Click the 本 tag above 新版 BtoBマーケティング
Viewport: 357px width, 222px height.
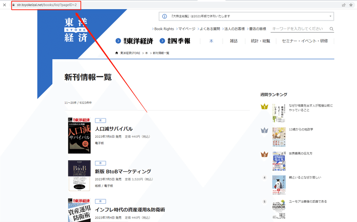100,163
